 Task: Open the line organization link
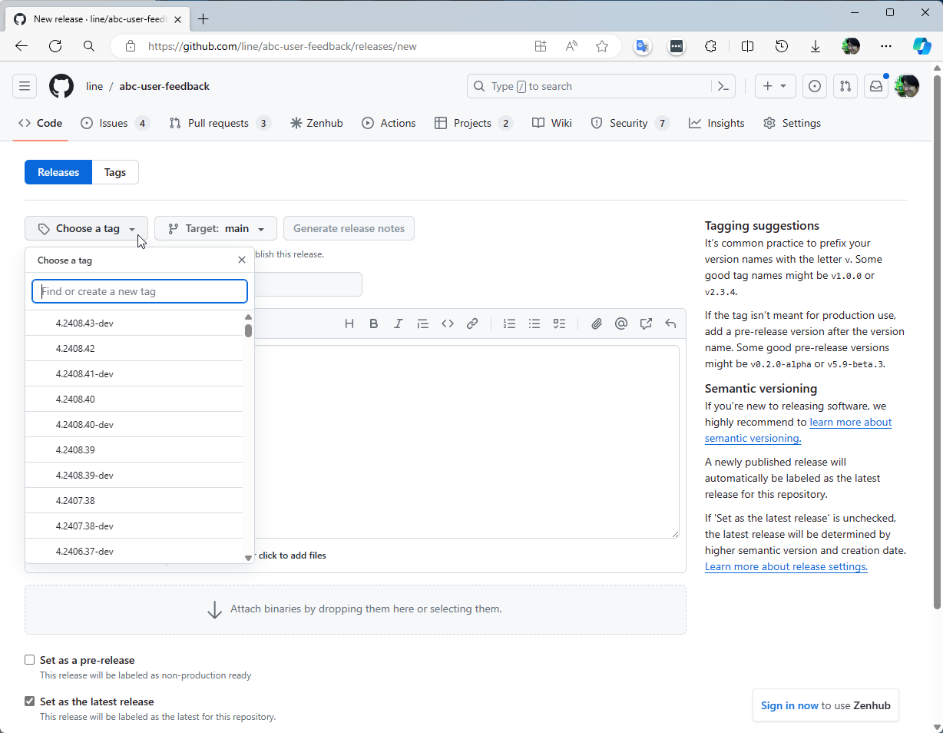pyautogui.click(x=94, y=86)
